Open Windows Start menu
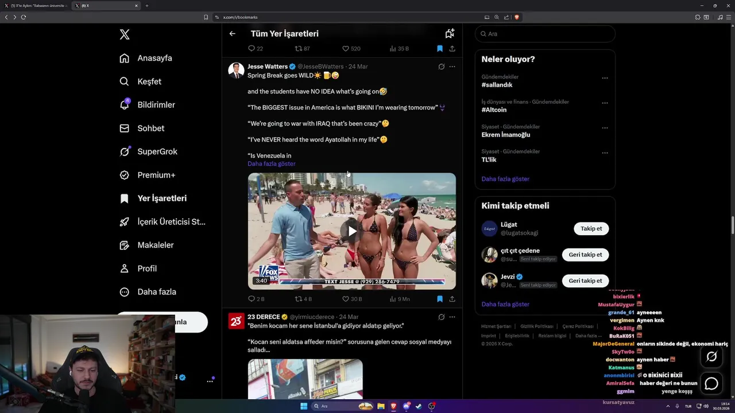Viewport: 735px width, 413px height. [x=304, y=406]
